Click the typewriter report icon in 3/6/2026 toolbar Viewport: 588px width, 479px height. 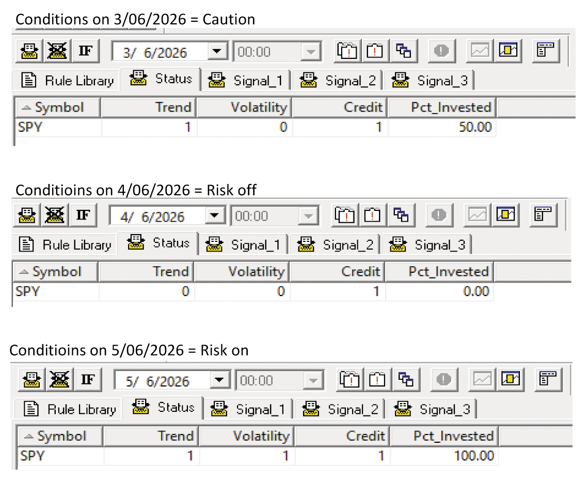click(x=29, y=51)
